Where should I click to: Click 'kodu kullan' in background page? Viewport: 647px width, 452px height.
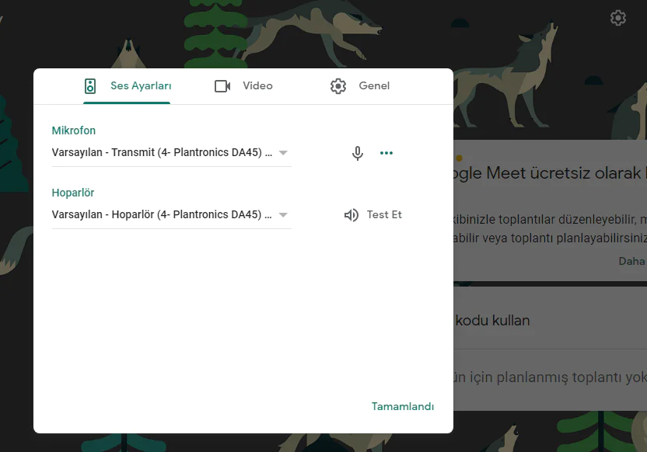(x=492, y=321)
